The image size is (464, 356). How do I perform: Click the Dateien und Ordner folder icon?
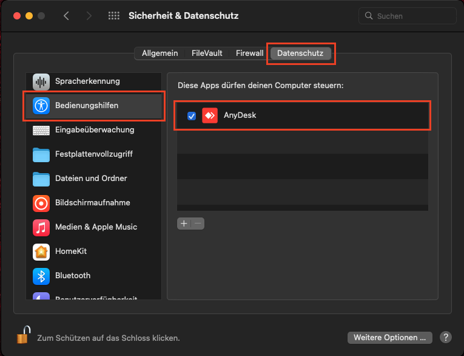[41, 179]
